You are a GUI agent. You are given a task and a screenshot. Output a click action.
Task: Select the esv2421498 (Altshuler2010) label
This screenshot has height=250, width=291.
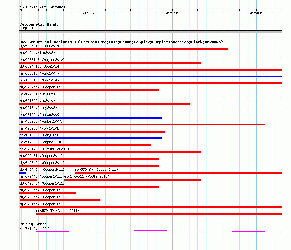coord(45,149)
